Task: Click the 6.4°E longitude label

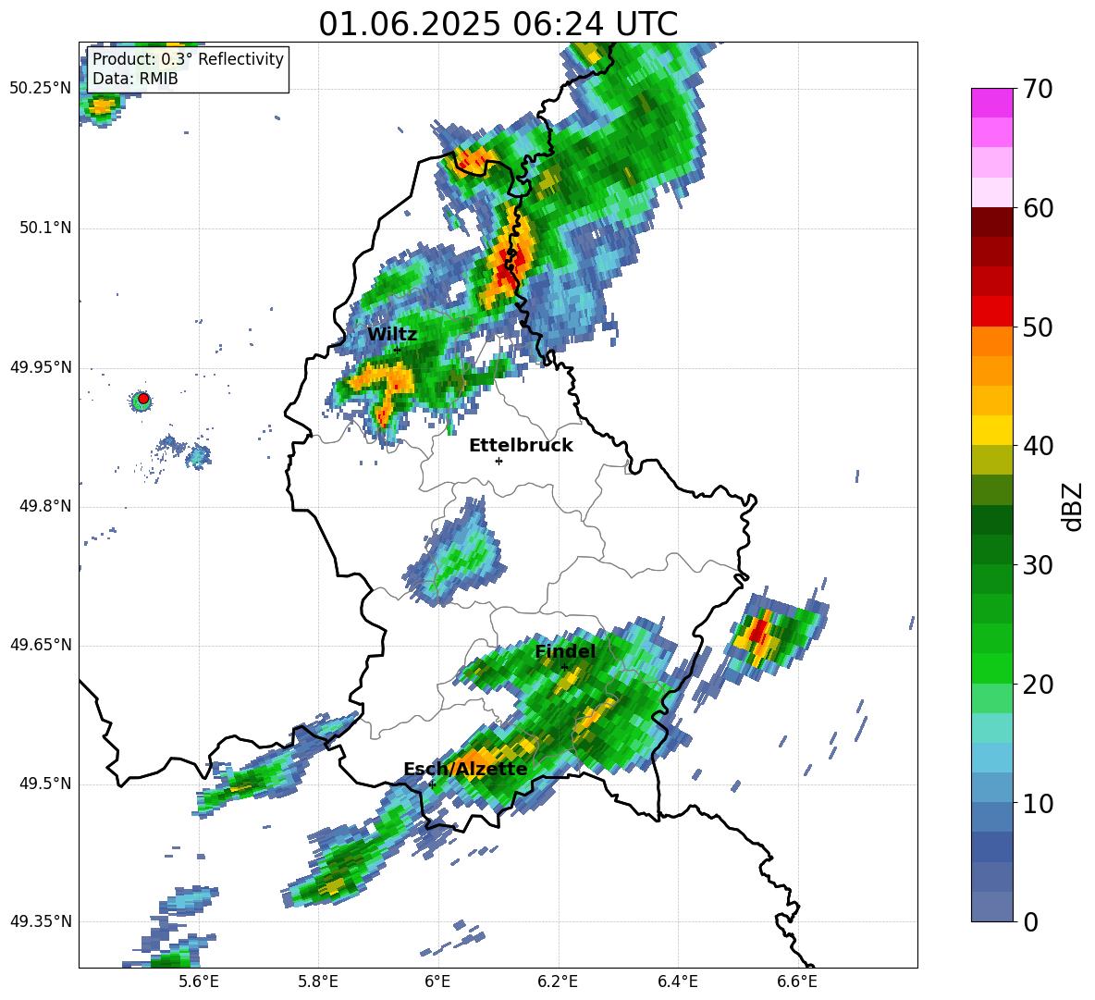Action: [x=677, y=981]
